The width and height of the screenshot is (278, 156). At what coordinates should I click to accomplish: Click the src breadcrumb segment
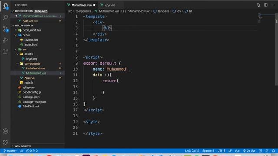click(70, 11)
